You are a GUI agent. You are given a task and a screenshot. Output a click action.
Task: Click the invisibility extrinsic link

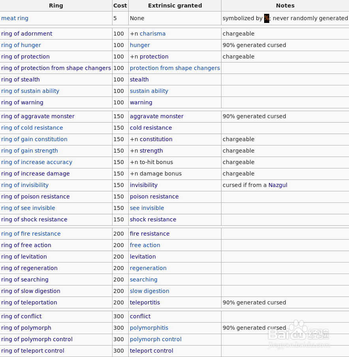tap(143, 185)
